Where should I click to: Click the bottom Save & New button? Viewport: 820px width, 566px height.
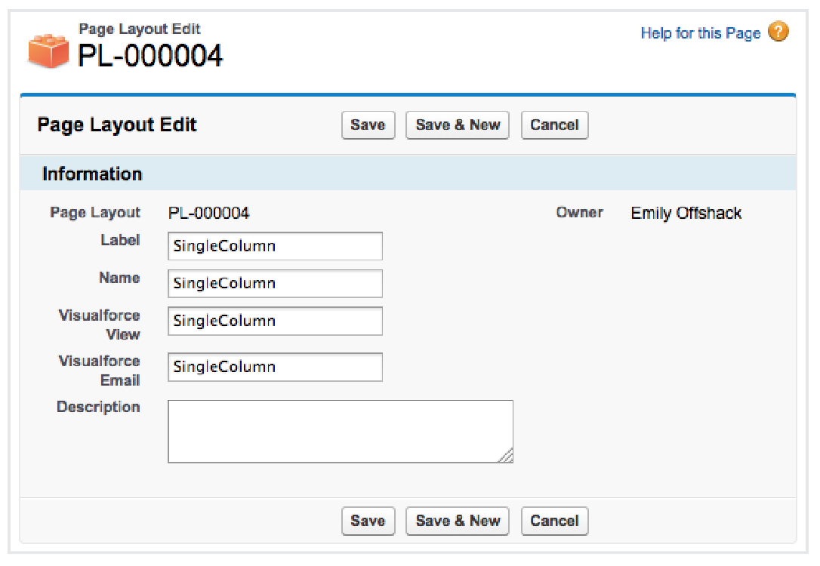tap(458, 521)
